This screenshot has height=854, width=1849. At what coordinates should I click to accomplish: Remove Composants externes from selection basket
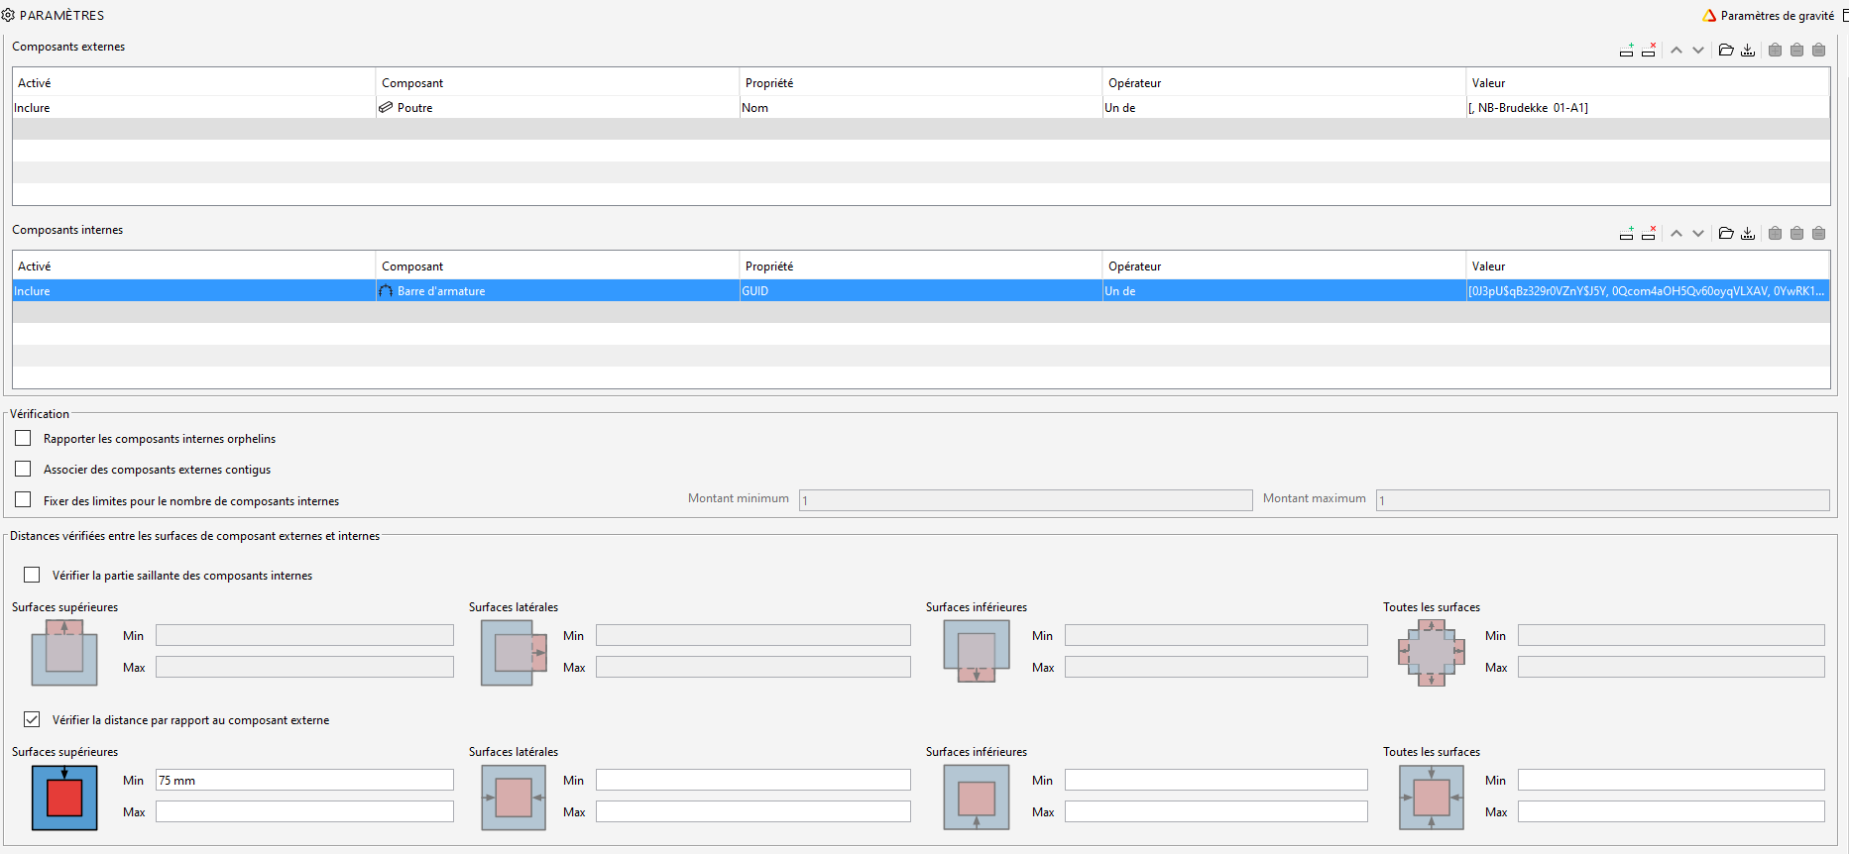(x=1796, y=50)
